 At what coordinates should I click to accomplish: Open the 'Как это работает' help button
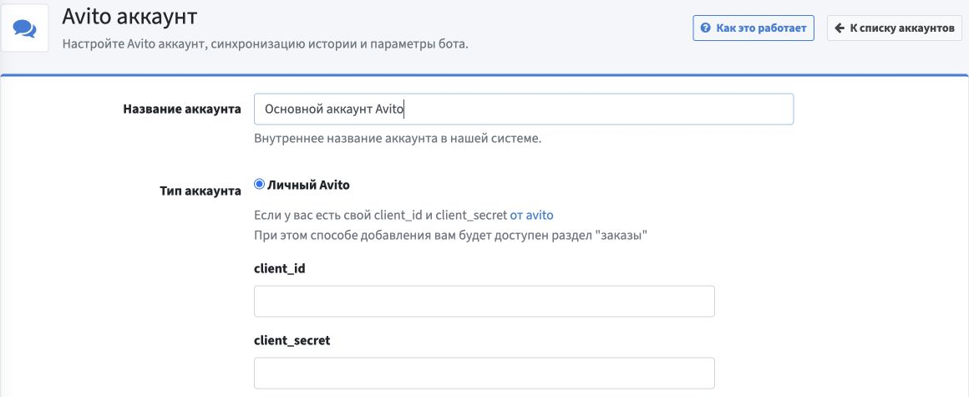[753, 28]
